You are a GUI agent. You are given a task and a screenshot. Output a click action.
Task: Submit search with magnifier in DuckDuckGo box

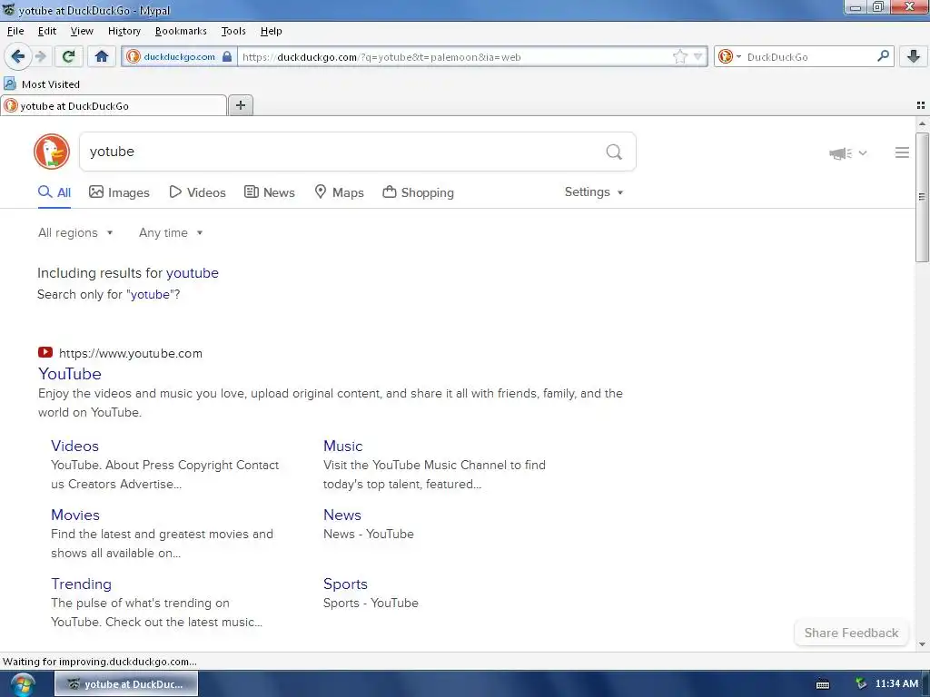point(614,152)
